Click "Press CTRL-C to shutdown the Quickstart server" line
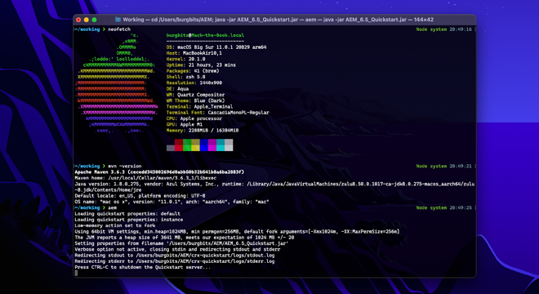 click(143, 267)
